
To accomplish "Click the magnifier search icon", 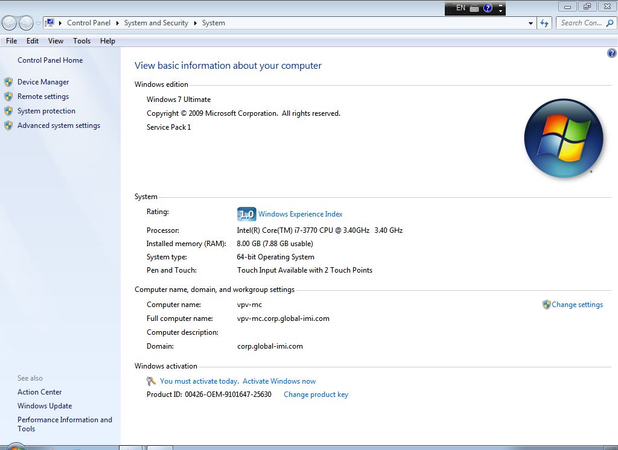I will tap(610, 23).
